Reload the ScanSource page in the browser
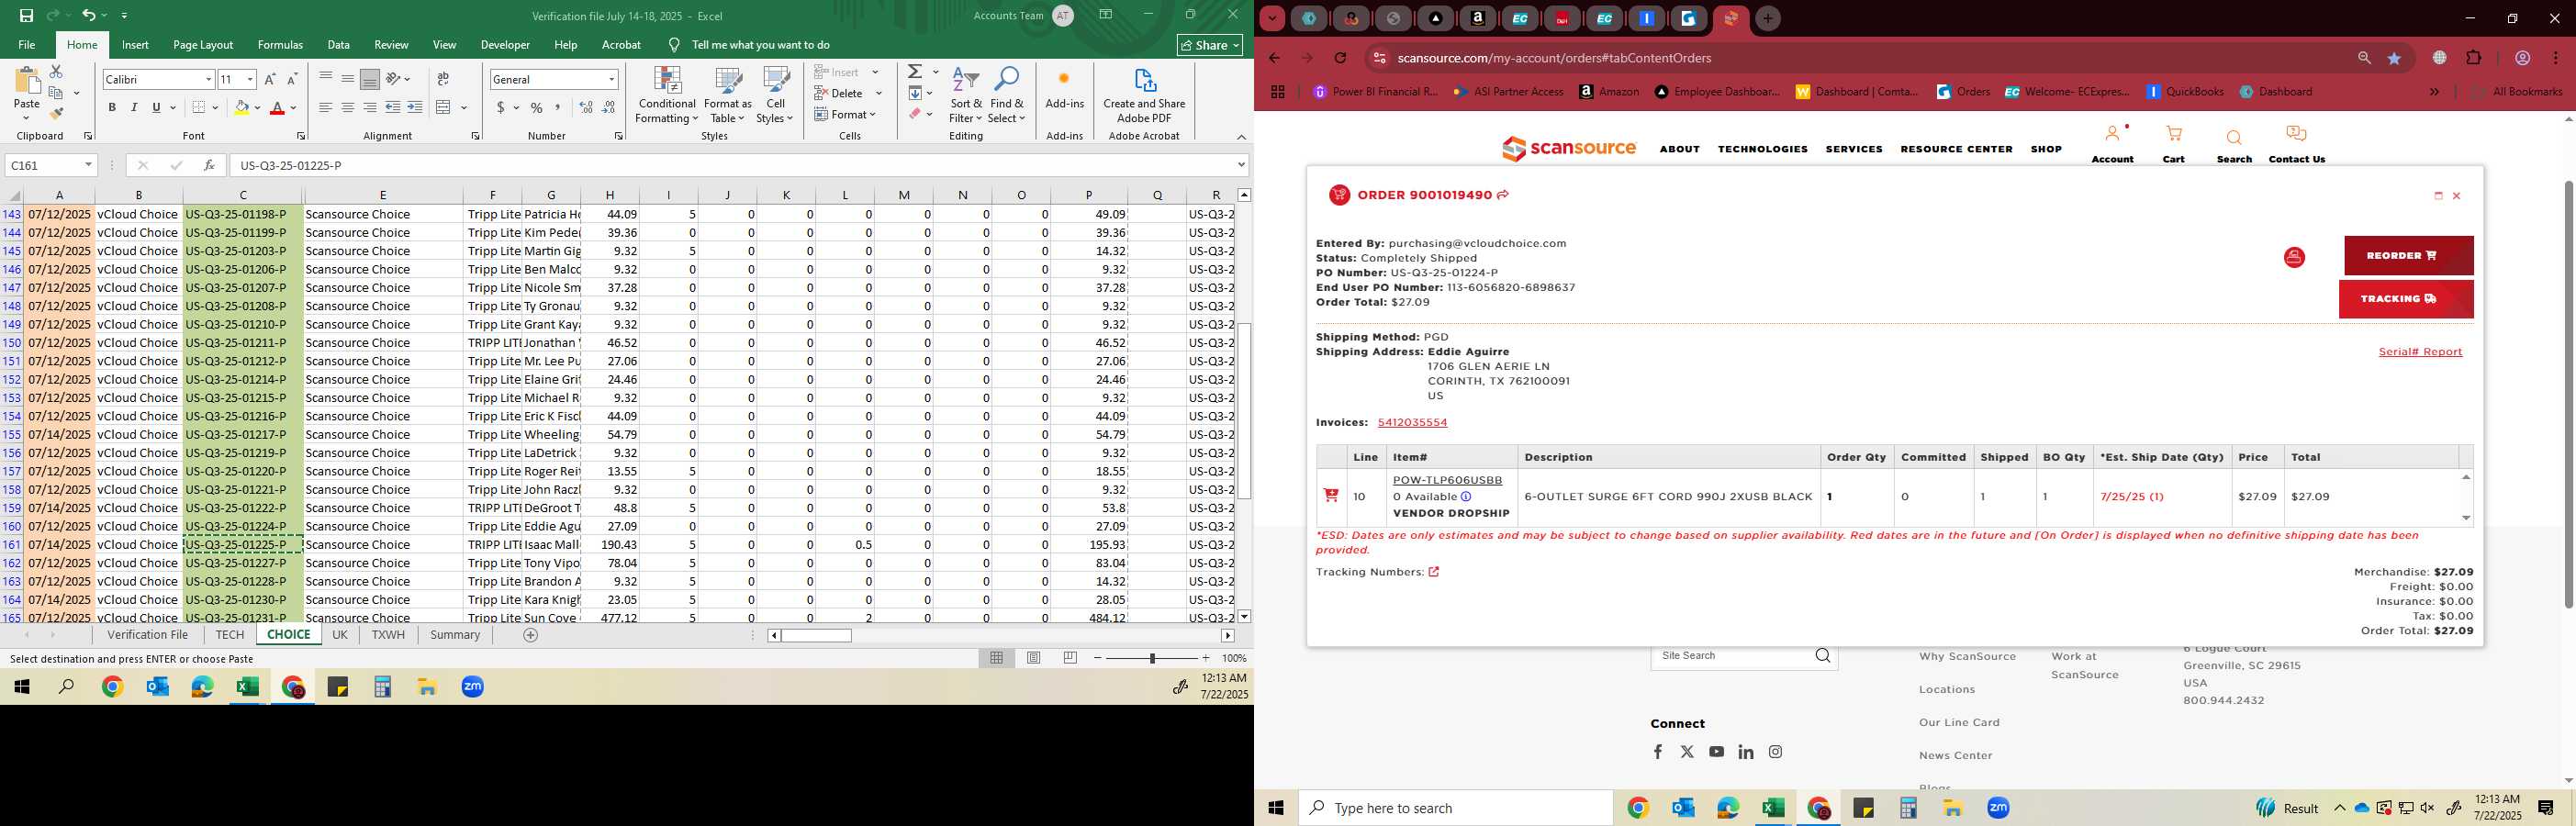This screenshot has height=826, width=2576. pos(1340,58)
